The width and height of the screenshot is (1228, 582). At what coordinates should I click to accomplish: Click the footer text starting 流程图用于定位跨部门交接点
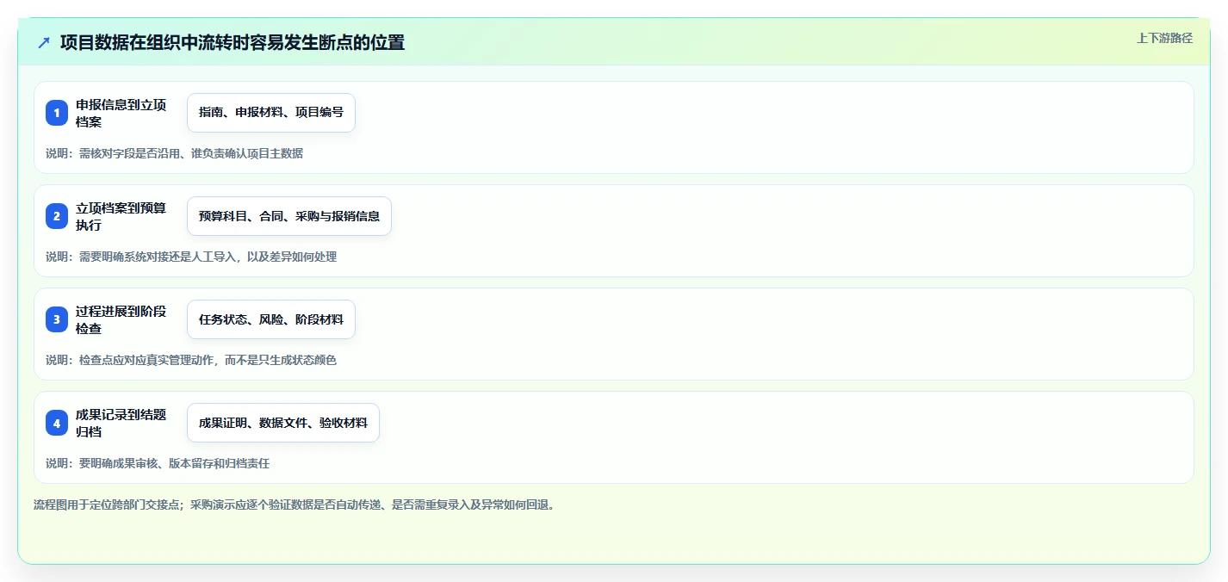pyautogui.click(x=295, y=505)
